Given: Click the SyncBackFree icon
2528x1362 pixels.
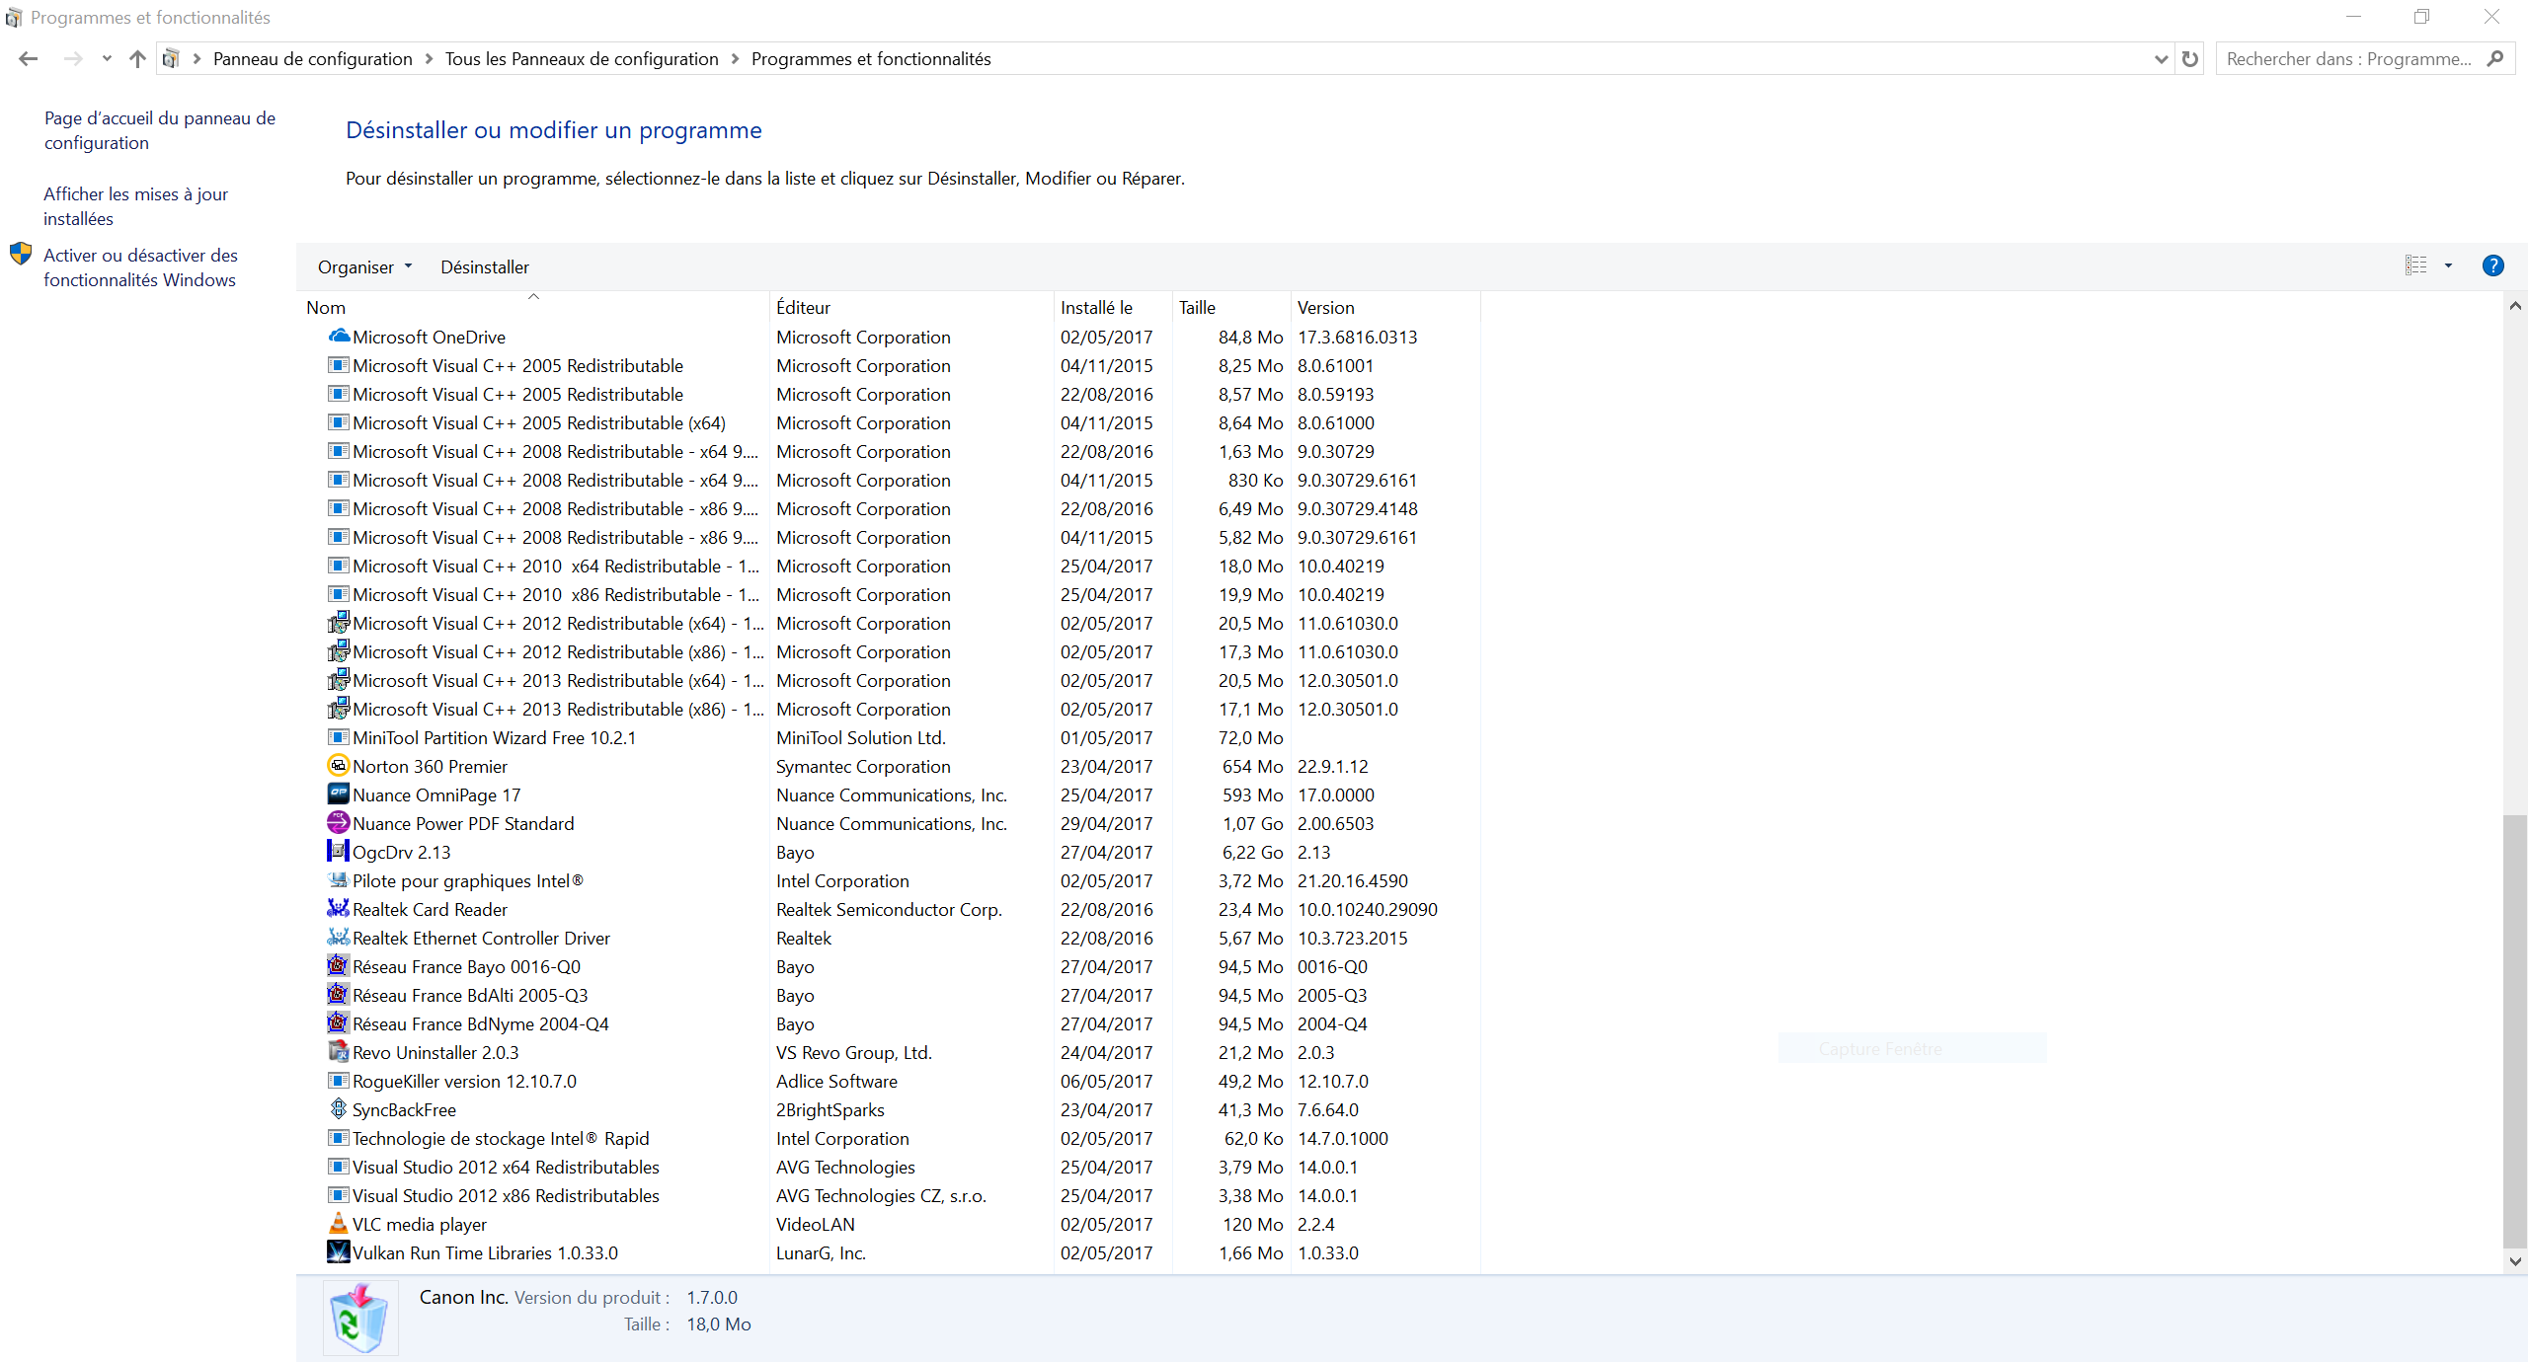Looking at the screenshot, I should 339,1109.
